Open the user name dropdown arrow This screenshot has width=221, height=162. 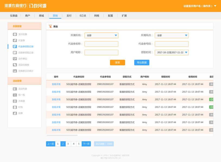215,6
